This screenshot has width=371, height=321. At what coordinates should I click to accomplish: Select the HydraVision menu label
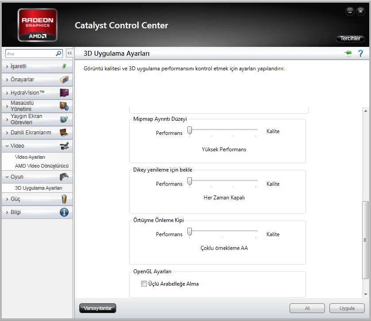coord(27,93)
